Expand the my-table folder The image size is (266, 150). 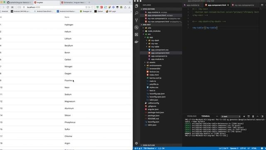155,47
